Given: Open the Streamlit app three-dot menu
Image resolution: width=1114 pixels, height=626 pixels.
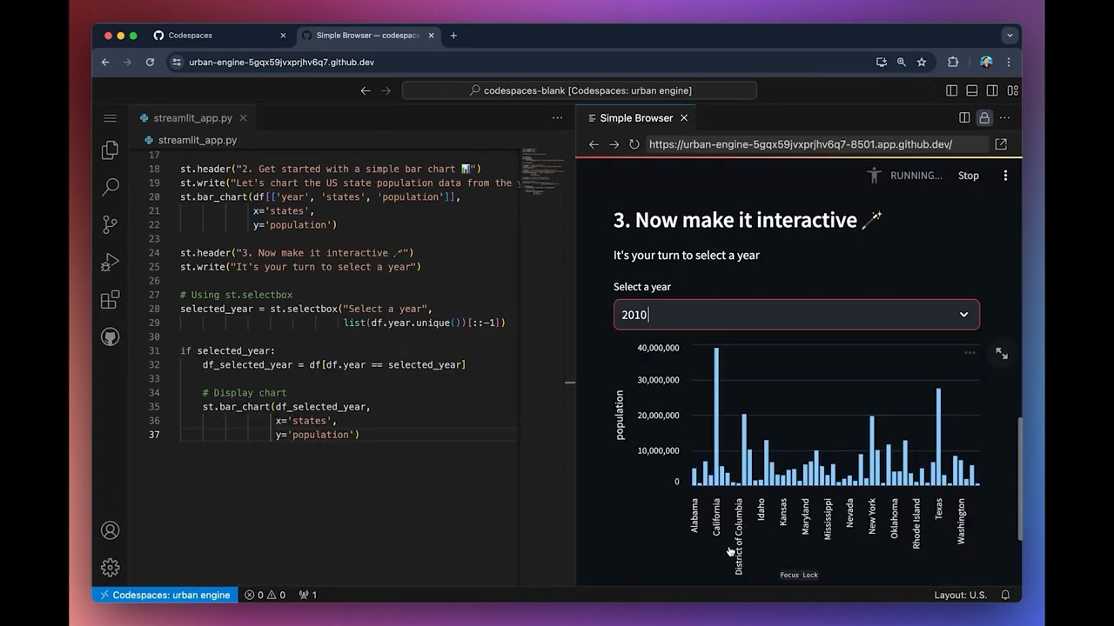Looking at the screenshot, I should pos(1005,175).
